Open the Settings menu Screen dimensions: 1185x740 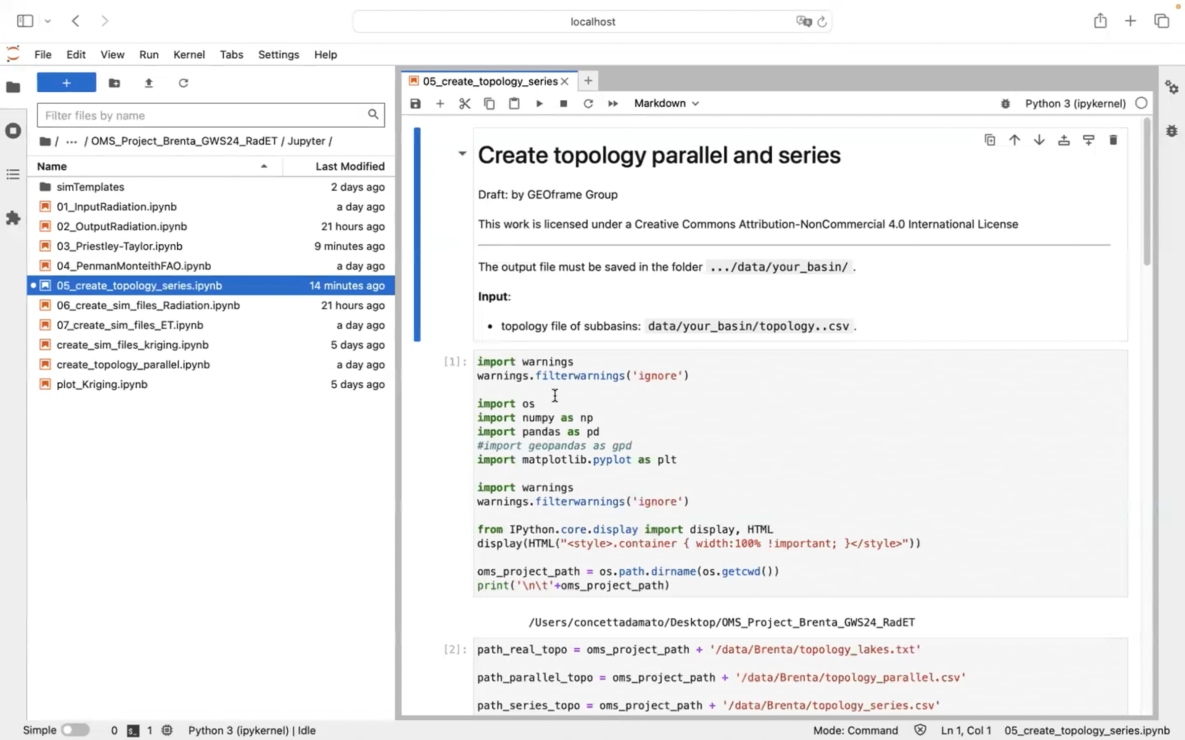click(278, 55)
